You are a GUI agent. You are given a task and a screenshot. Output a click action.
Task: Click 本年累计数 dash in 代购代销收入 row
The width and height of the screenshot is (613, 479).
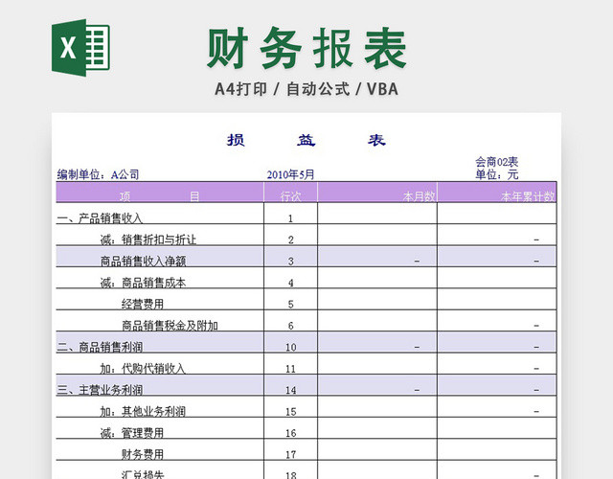(x=536, y=368)
